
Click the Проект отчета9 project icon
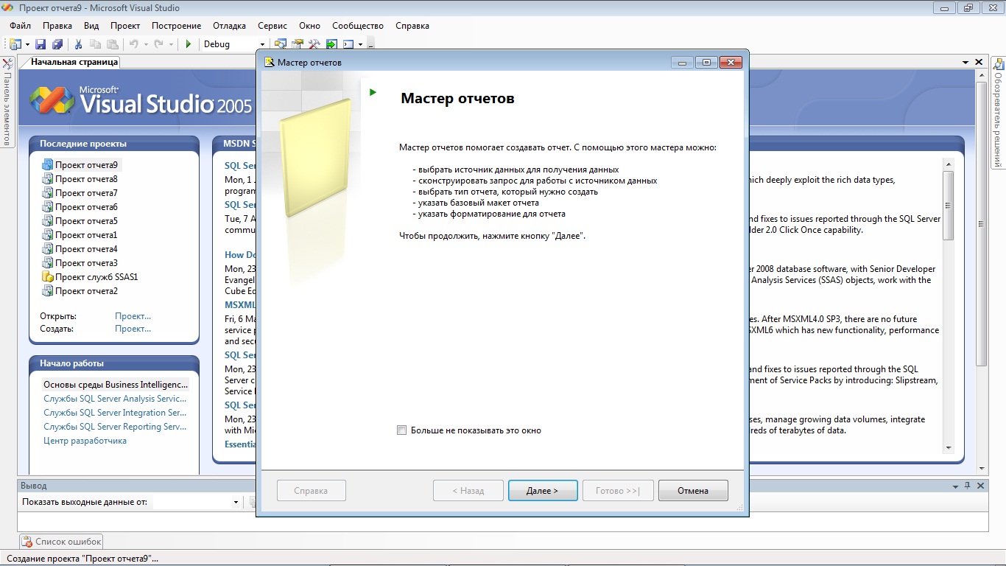point(48,165)
